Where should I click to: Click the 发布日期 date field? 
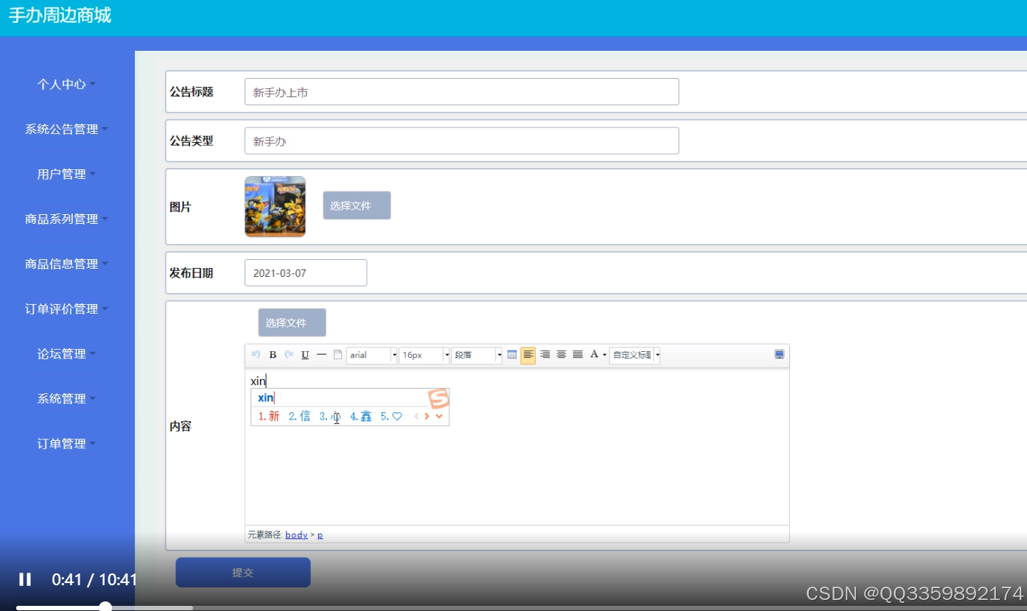306,272
